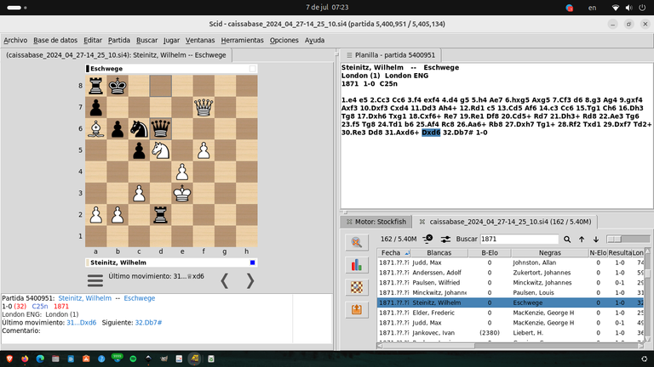Click the white king on e3
The width and height of the screenshot is (654, 367).
[x=182, y=193]
